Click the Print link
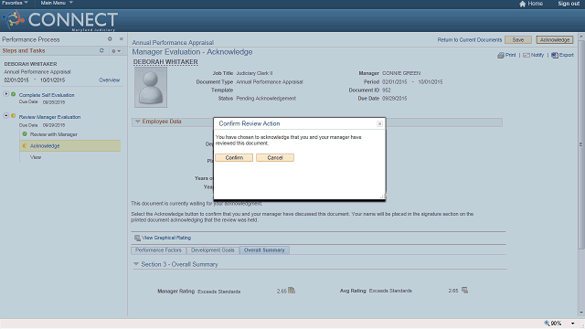Viewport: 585px width, 329px height. [x=510, y=55]
